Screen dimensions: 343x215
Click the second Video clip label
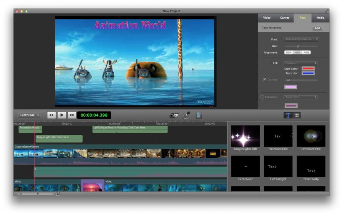(109, 181)
